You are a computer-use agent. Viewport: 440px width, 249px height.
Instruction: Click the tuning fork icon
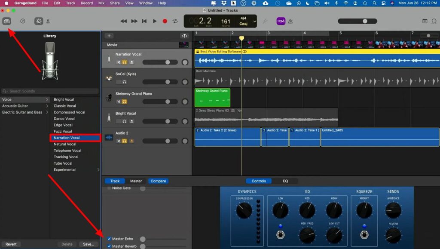264,20
